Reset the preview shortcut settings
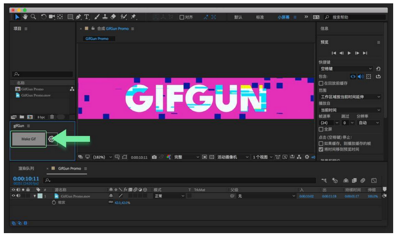This screenshot has width=397, height=236. click(378, 68)
